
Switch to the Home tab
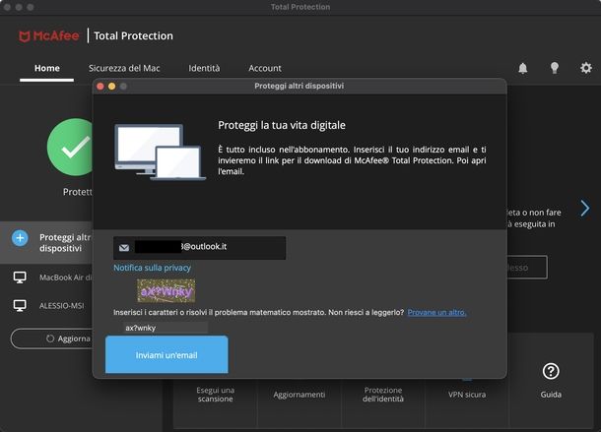pyautogui.click(x=46, y=68)
